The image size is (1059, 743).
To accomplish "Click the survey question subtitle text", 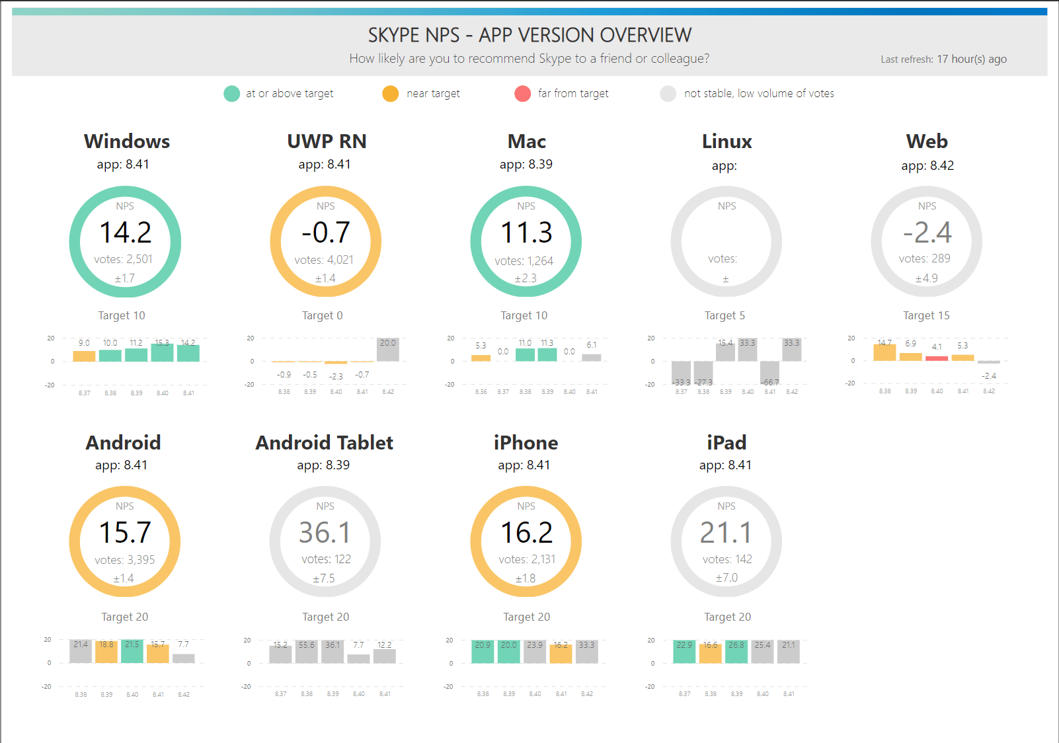I will (529, 58).
